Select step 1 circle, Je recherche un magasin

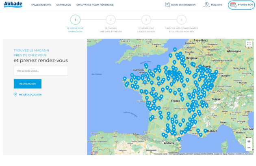[75, 20]
